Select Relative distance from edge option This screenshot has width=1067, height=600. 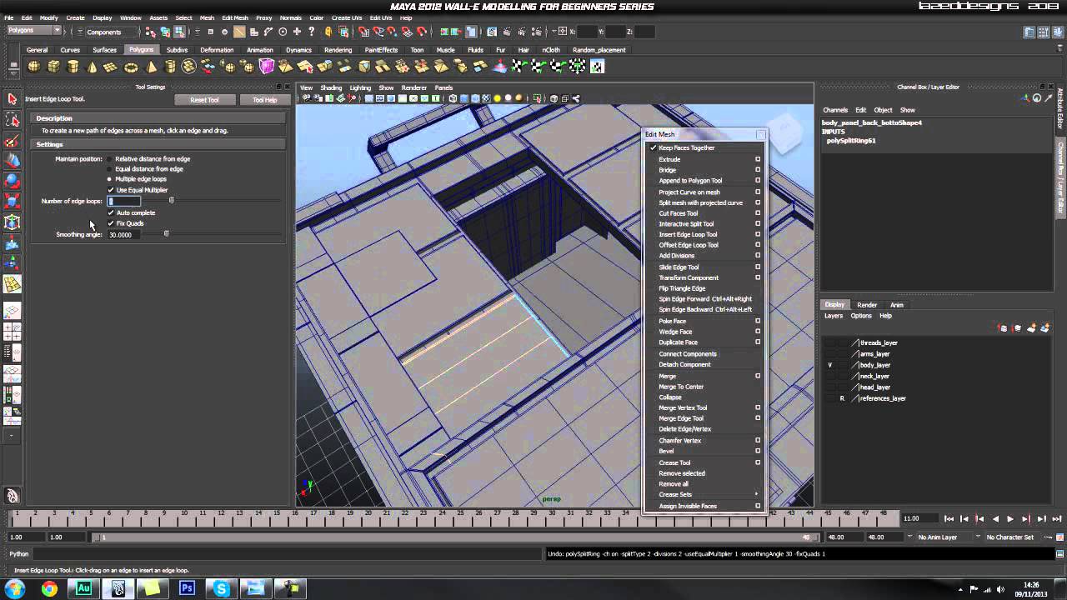(x=109, y=159)
